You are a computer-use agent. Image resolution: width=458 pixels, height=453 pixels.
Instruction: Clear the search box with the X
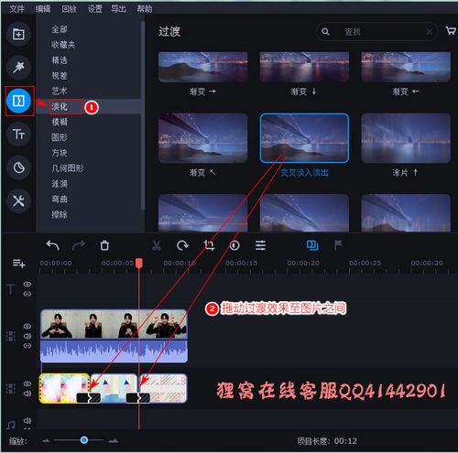429,31
